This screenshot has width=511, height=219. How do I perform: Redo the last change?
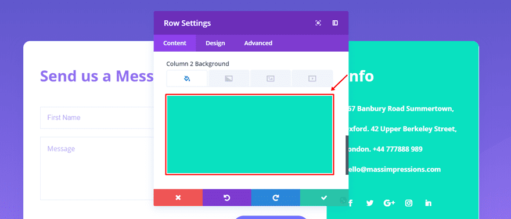[x=275, y=198]
